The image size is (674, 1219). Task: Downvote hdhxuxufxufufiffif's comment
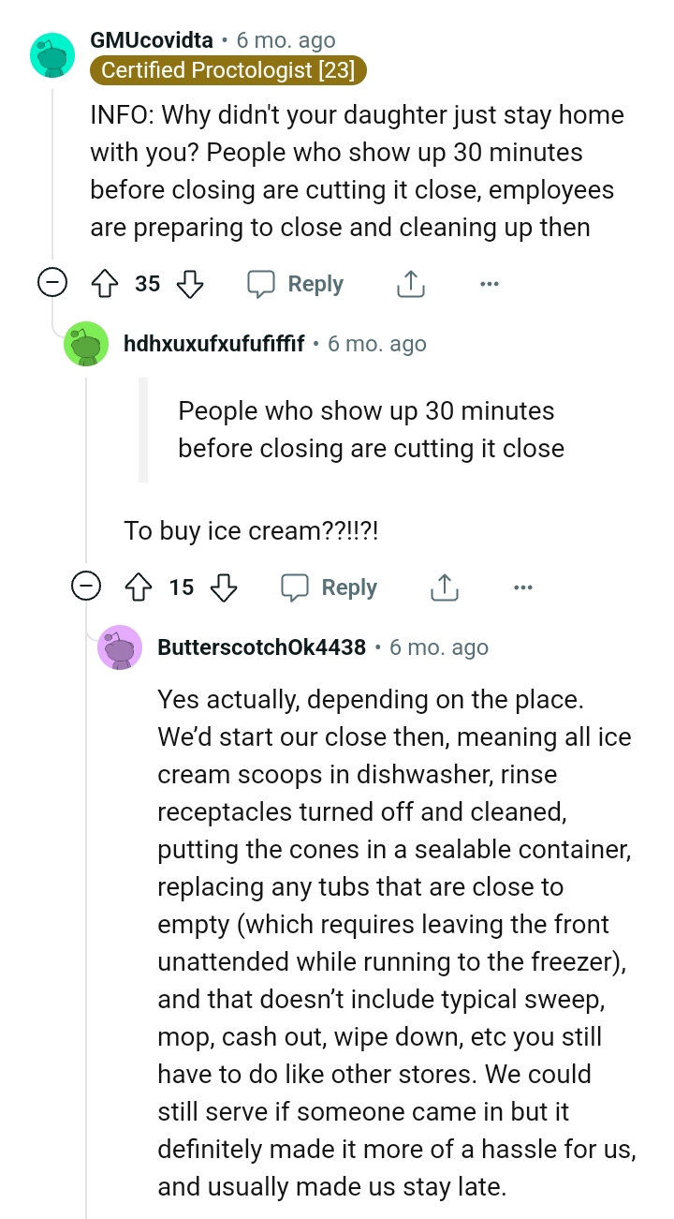click(x=224, y=587)
